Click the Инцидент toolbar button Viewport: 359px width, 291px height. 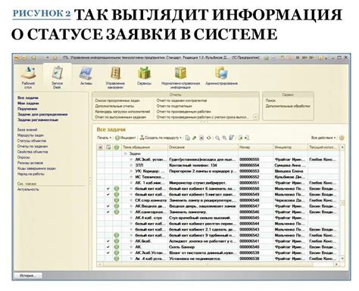(x=126, y=138)
